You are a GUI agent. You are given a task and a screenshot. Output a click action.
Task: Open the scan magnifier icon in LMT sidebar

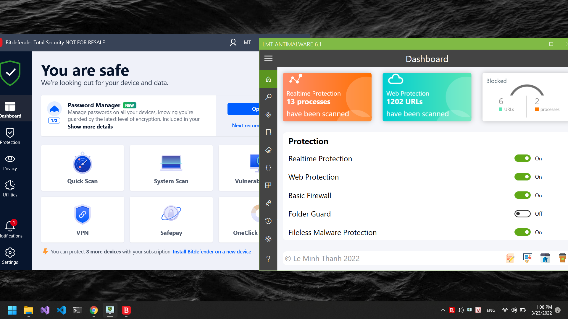coord(268,97)
